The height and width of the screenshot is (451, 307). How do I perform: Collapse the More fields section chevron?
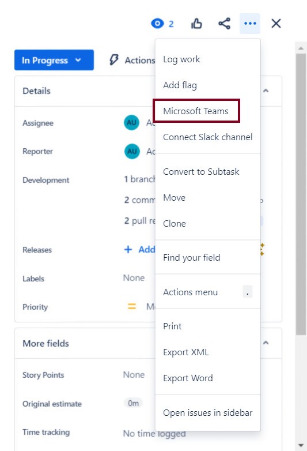pos(266,343)
